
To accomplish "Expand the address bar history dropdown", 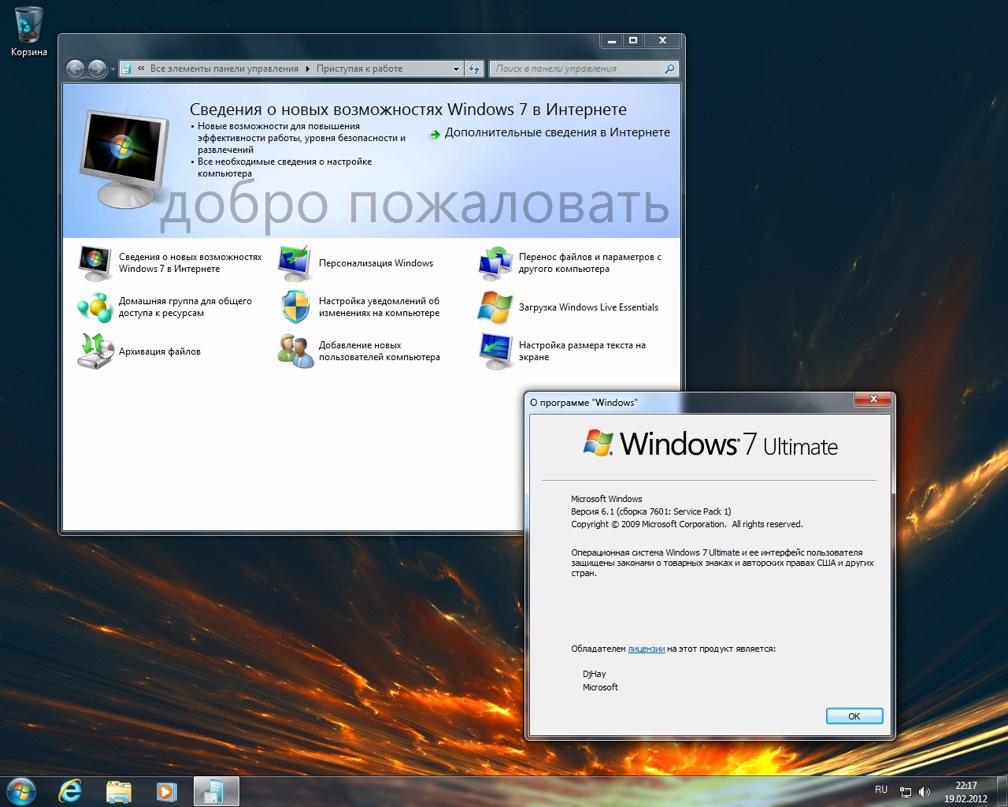I will click(x=456, y=69).
